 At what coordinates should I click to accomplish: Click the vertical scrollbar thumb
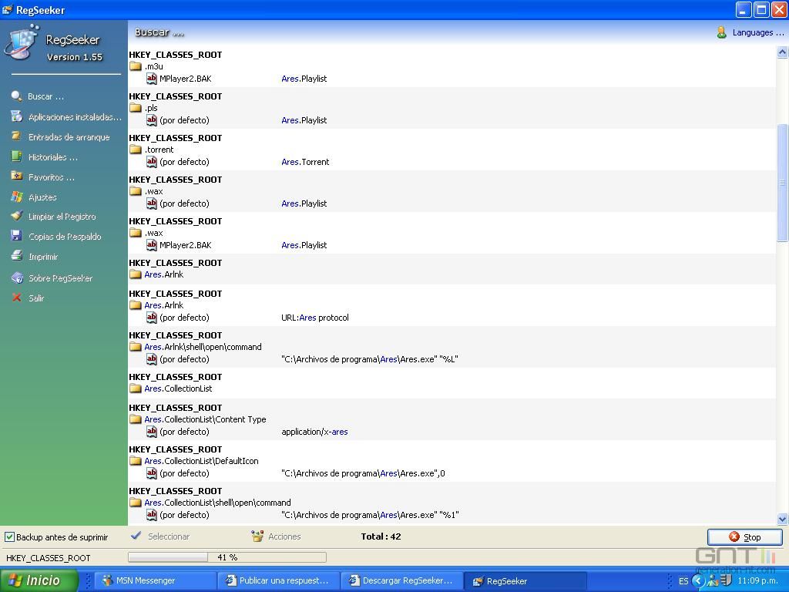click(783, 183)
